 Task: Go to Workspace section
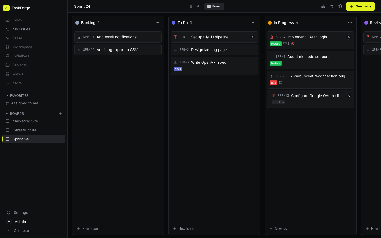pos(34,47)
